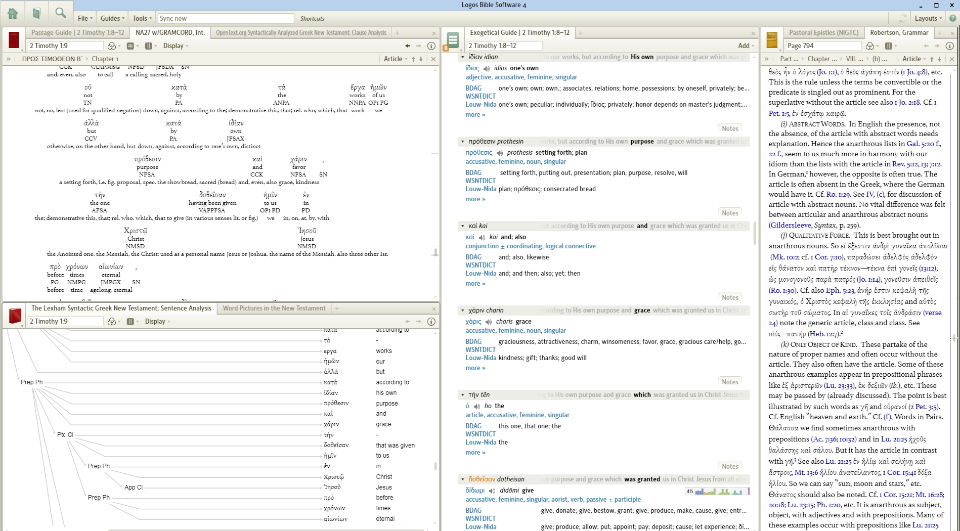Click Lexham Syntactic panel vertical scrollbar thumb
The width and height of the screenshot is (960, 531).
[x=435, y=466]
